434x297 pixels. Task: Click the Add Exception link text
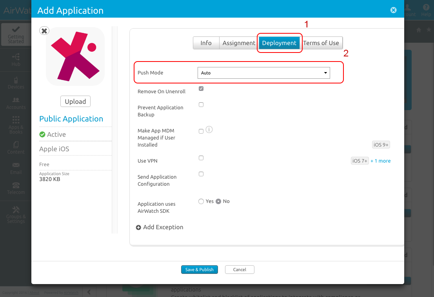click(x=163, y=227)
